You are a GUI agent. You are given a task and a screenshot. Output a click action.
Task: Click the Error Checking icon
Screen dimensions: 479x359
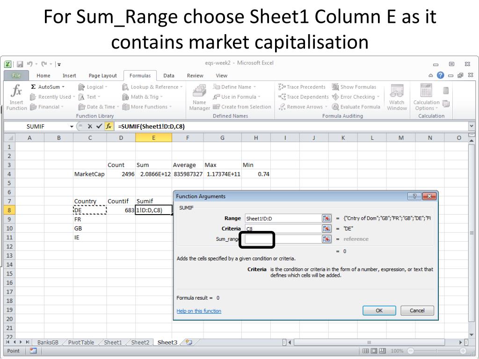(335, 97)
